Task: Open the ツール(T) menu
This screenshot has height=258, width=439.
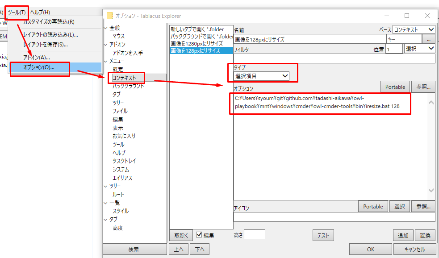Action: [x=17, y=12]
